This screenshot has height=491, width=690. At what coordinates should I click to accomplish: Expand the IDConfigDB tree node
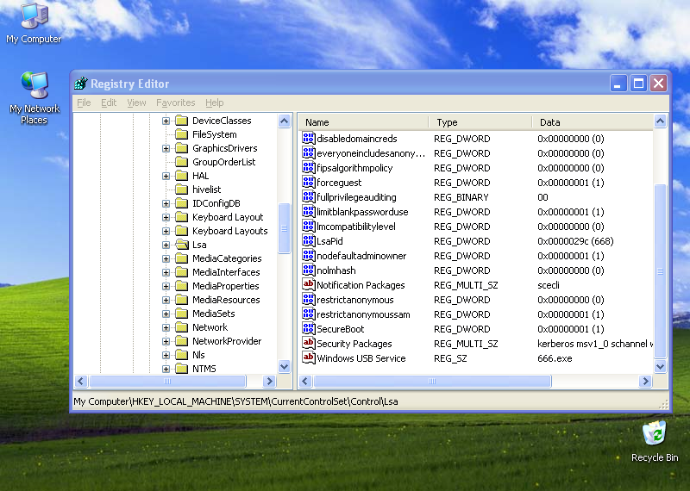(x=166, y=203)
